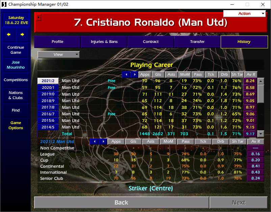This screenshot has height=212, width=271.
Task: Click Man Utd in the 2021/2 row
Action: (71, 81)
